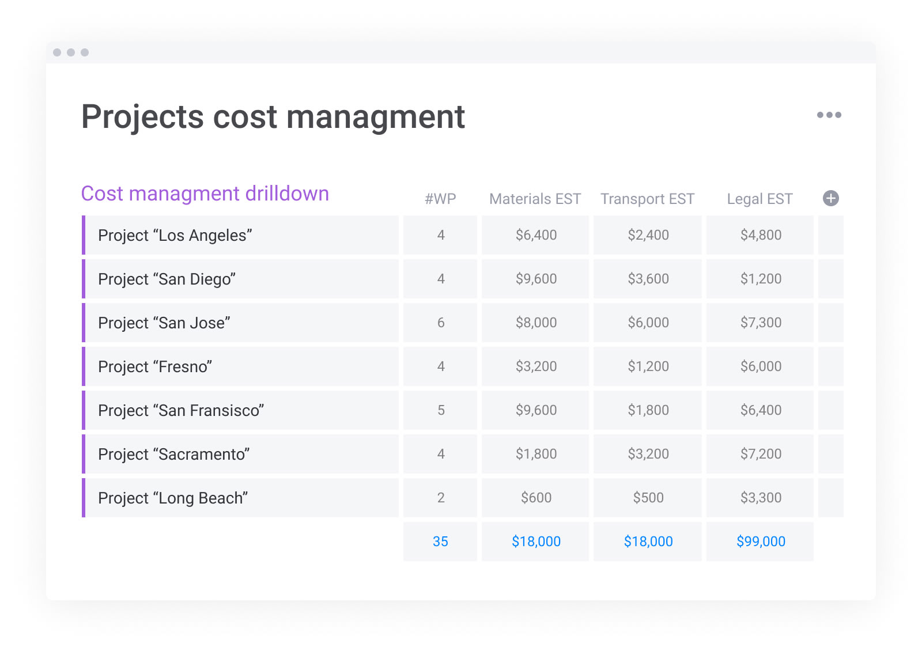Click the Legal EST column header
This screenshot has width=922, height=651.
[759, 199]
